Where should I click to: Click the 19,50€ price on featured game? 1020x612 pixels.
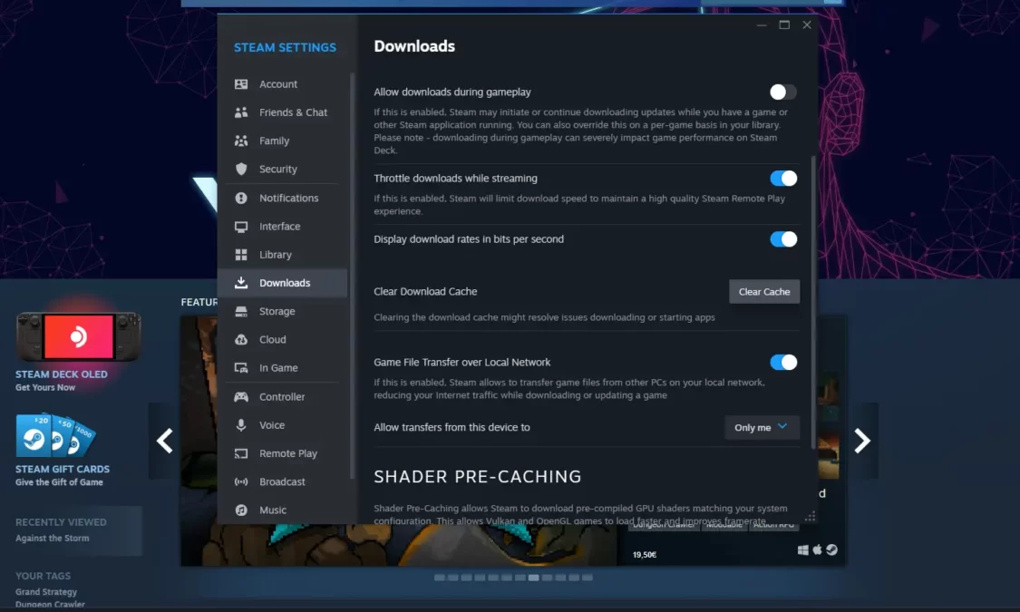coord(645,555)
